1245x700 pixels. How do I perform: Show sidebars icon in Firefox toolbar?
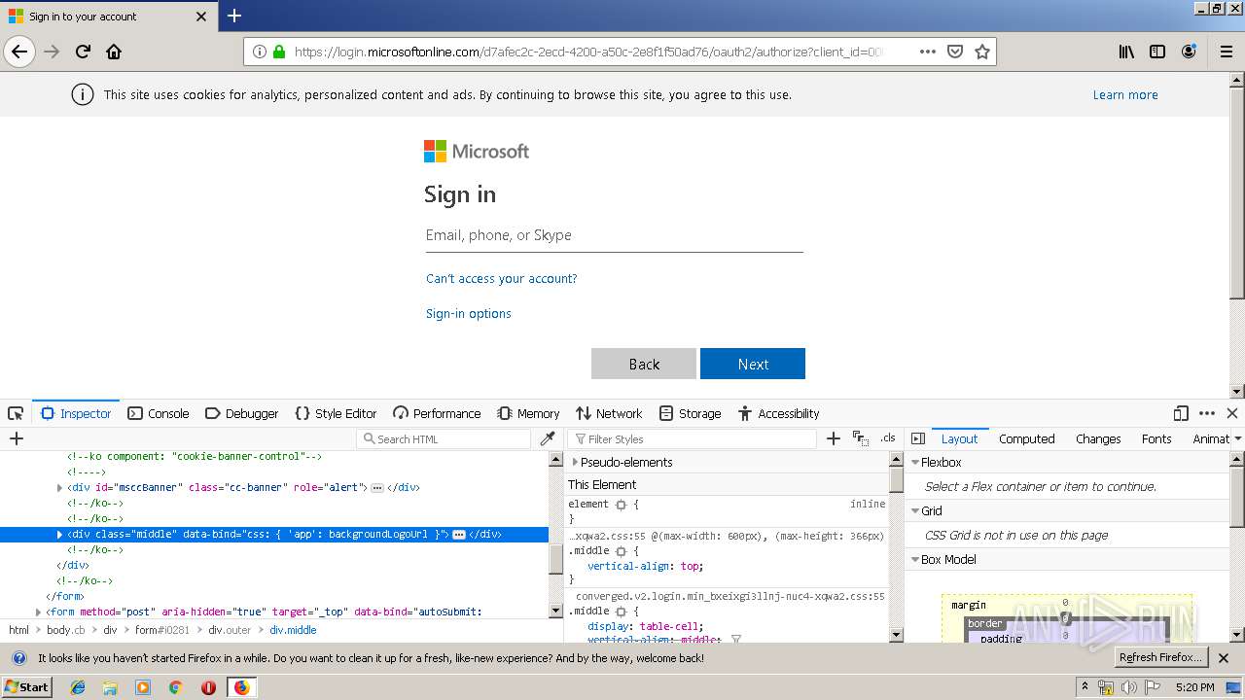coord(1157,52)
